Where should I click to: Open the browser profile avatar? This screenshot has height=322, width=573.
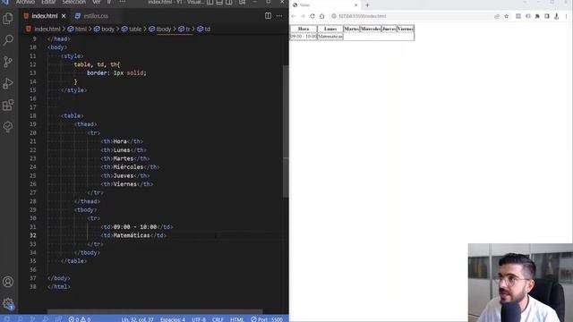point(556,16)
